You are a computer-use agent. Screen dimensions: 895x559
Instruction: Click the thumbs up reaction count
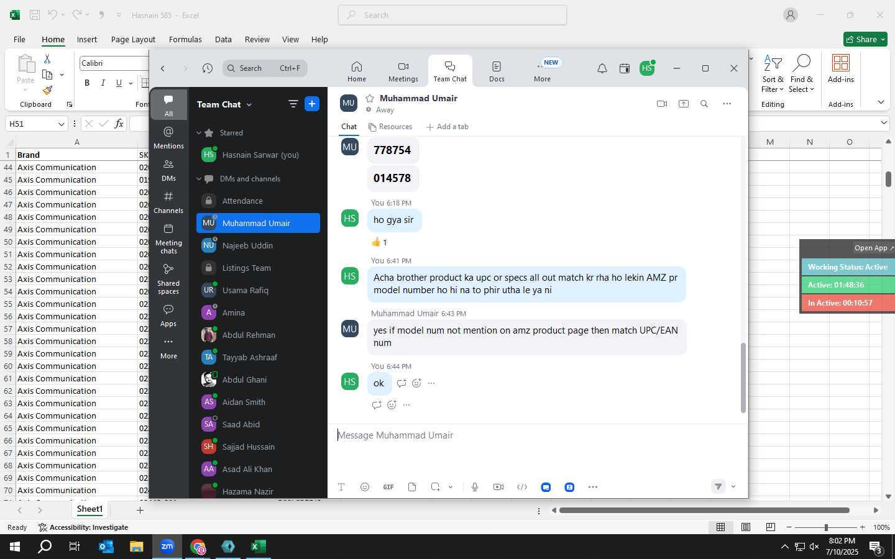tap(379, 242)
